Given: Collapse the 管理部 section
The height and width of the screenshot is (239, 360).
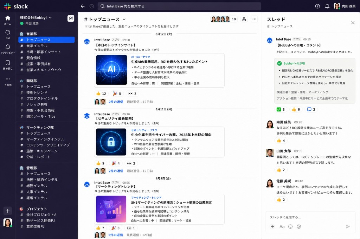Looking at the screenshot, I should pyautogui.click(x=31, y=168).
